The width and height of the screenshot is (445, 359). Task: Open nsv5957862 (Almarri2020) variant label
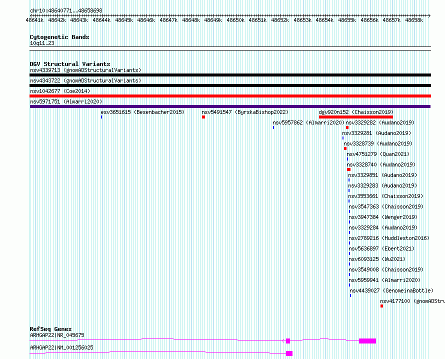308,122
